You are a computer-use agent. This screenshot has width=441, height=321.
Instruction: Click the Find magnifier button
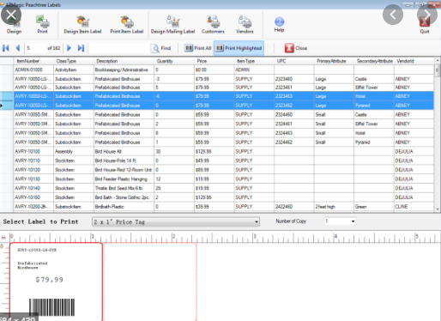click(x=161, y=48)
